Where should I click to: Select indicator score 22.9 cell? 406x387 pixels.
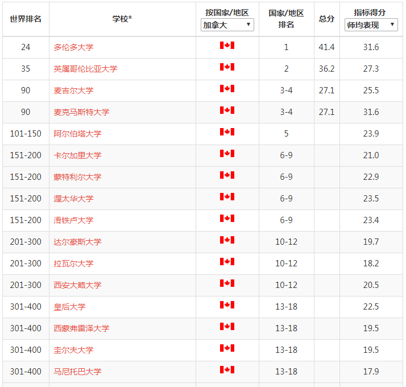[371, 178]
